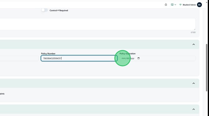
Task: Click the 0/500 character counter
Action: [x=193, y=32]
